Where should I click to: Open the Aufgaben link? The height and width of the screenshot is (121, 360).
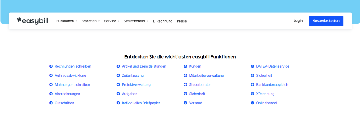[x=130, y=94]
